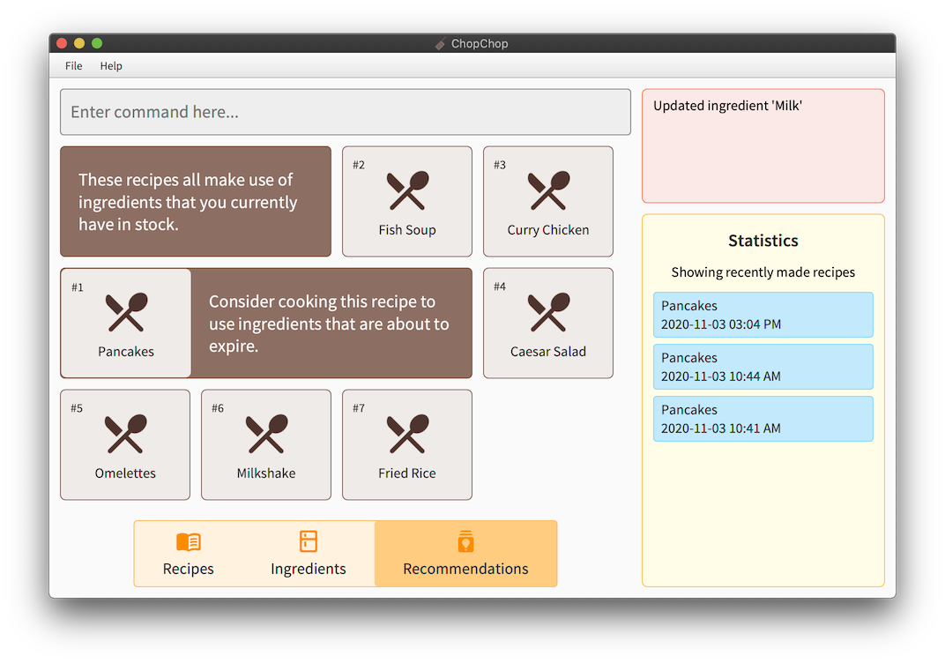Click the Ingredients fridge icon
The image size is (945, 663).
click(x=309, y=541)
